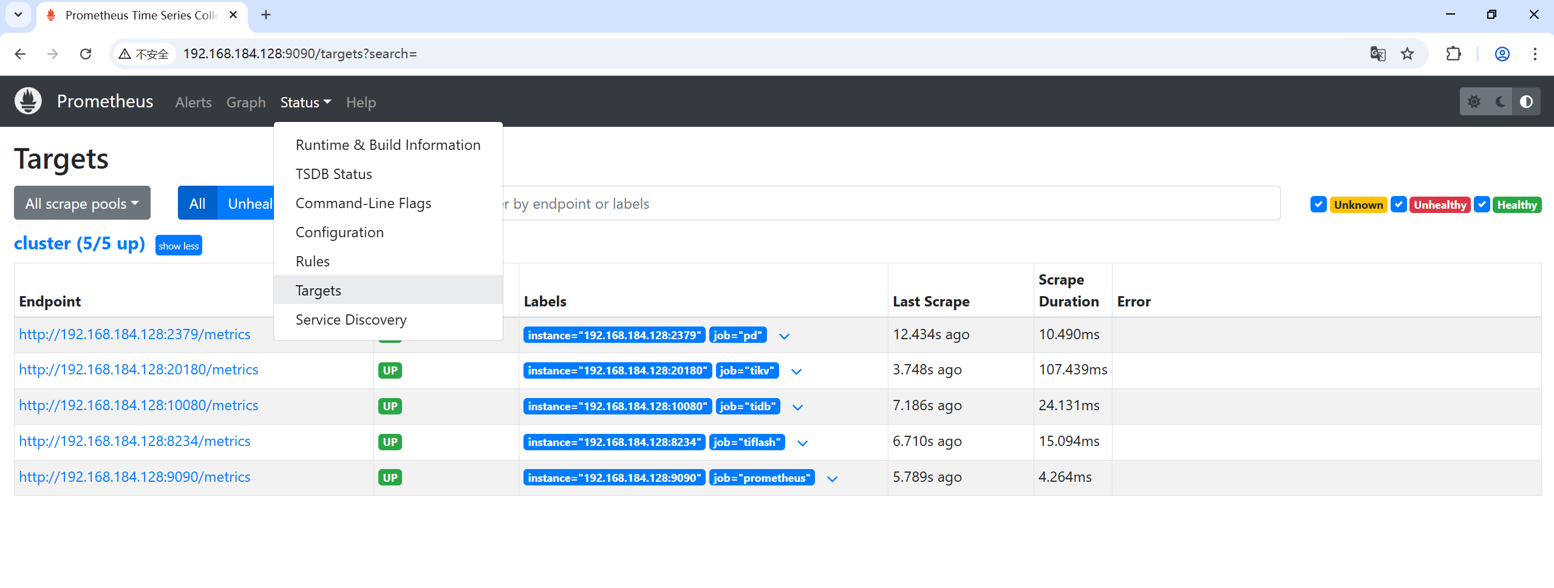Click the browser address bar URL

click(x=300, y=54)
